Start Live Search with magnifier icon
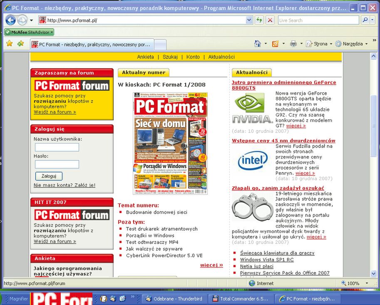Viewport: 380px width, 305px height. [x=365, y=20]
